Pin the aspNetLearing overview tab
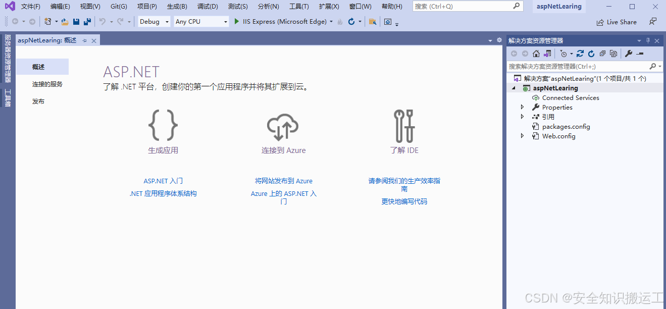 pyautogui.click(x=84, y=40)
